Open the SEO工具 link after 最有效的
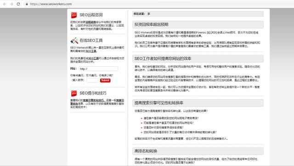Screen dimensions: 294x166 point(91,51)
